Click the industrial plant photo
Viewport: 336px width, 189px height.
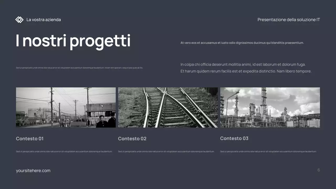pos(270,107)
